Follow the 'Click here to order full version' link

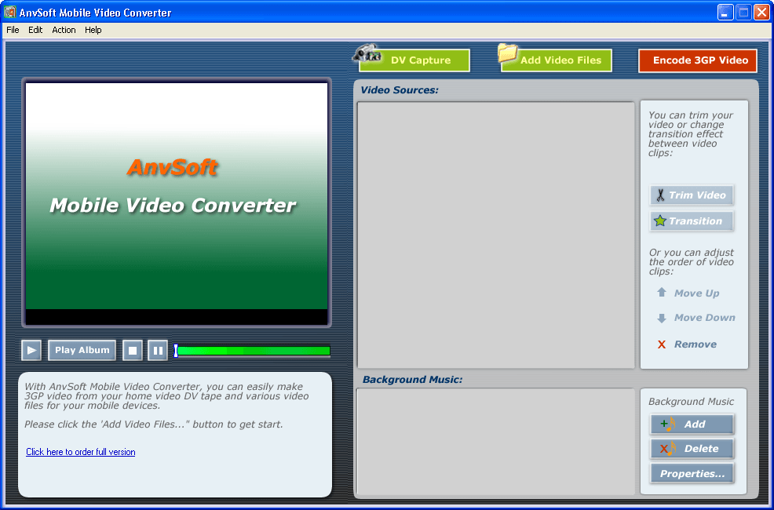(x=80, y=452)
